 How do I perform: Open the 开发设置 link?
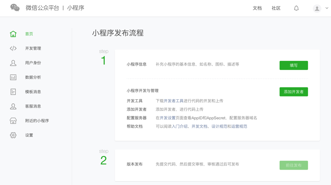[x=168, y=118]
